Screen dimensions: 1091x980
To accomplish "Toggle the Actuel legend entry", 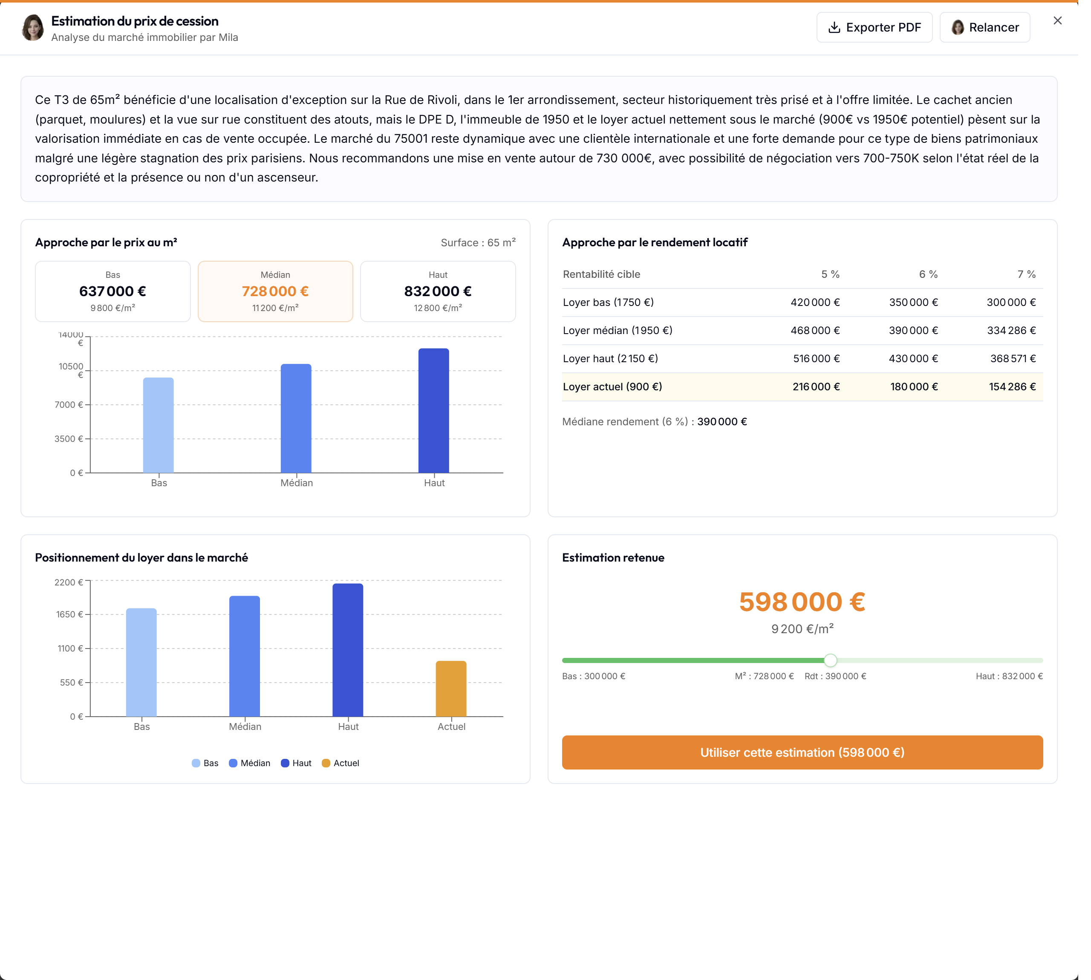I will point(340,763).
